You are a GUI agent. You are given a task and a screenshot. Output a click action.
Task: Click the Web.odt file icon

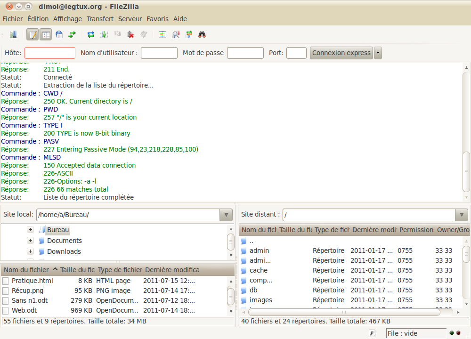coord(5,311)
